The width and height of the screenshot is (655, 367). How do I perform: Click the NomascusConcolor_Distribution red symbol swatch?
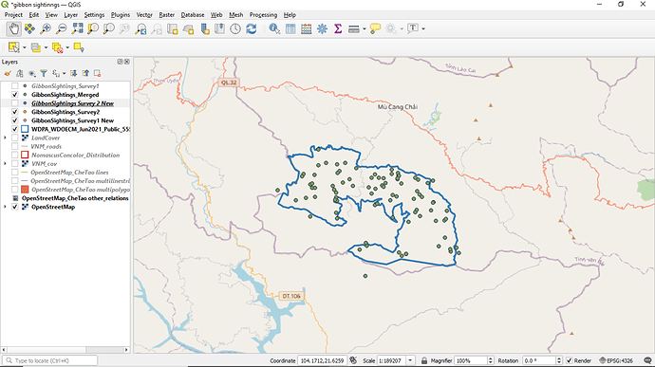click(x=25, y=155)
